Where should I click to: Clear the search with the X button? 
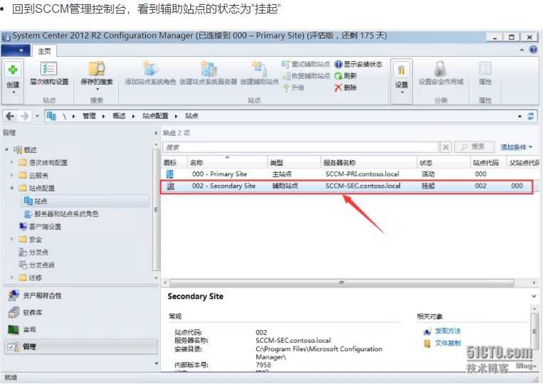click(446, 147)
